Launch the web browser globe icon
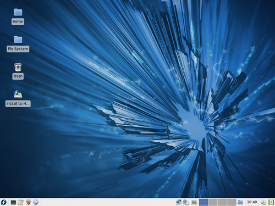Screen dimensions: 275x206 pyautogui.click(x=36, y=202)
